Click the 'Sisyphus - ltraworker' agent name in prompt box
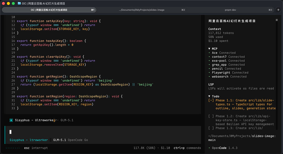This screenshot has width=283, height=154. coord(29,140)
